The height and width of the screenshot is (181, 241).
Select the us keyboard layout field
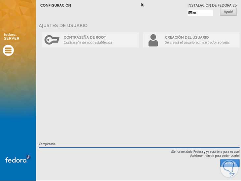(200, 13)
